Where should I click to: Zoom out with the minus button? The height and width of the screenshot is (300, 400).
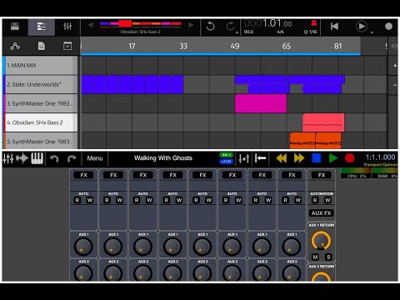(x=394, y=85)
